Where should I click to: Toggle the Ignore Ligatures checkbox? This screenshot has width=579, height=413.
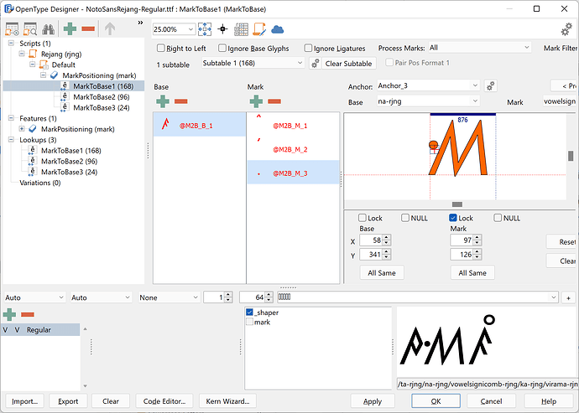coord(309,49)
